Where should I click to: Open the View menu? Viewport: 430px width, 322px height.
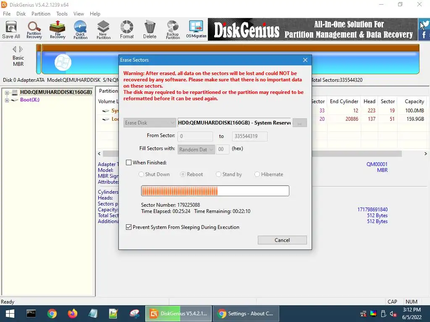[79, 14]
